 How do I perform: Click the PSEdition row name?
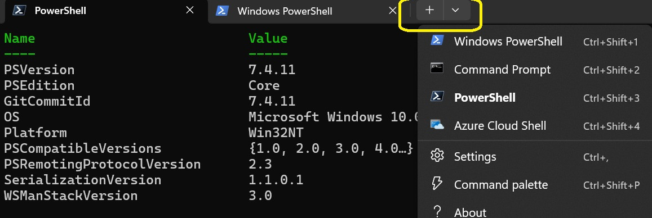39,85
